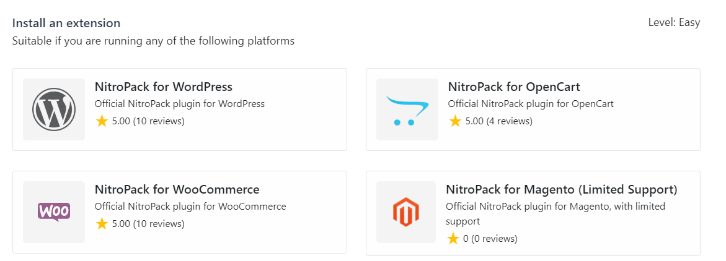Click the Magento logo icon
The width and height of the screenshot is (726, 261).
(x=405, y=212)
